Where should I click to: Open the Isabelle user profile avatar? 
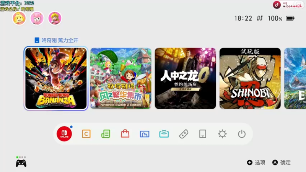(x=19, y=18)
